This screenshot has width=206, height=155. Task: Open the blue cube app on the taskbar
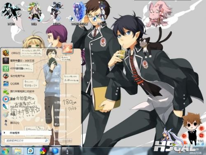point(55,151)
